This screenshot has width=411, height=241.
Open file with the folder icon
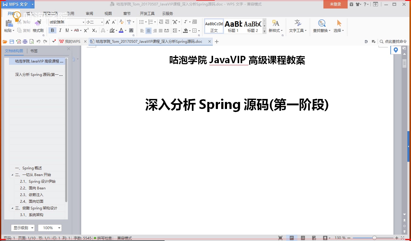(x=5, y=42)
